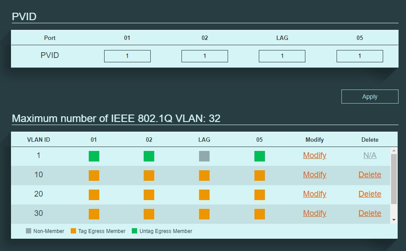Click the PVID input field for LAG

point(282,56)
